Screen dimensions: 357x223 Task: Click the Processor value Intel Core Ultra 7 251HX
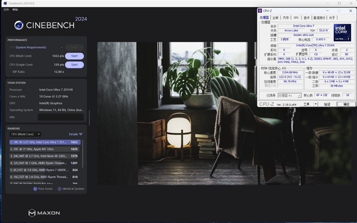56,90
